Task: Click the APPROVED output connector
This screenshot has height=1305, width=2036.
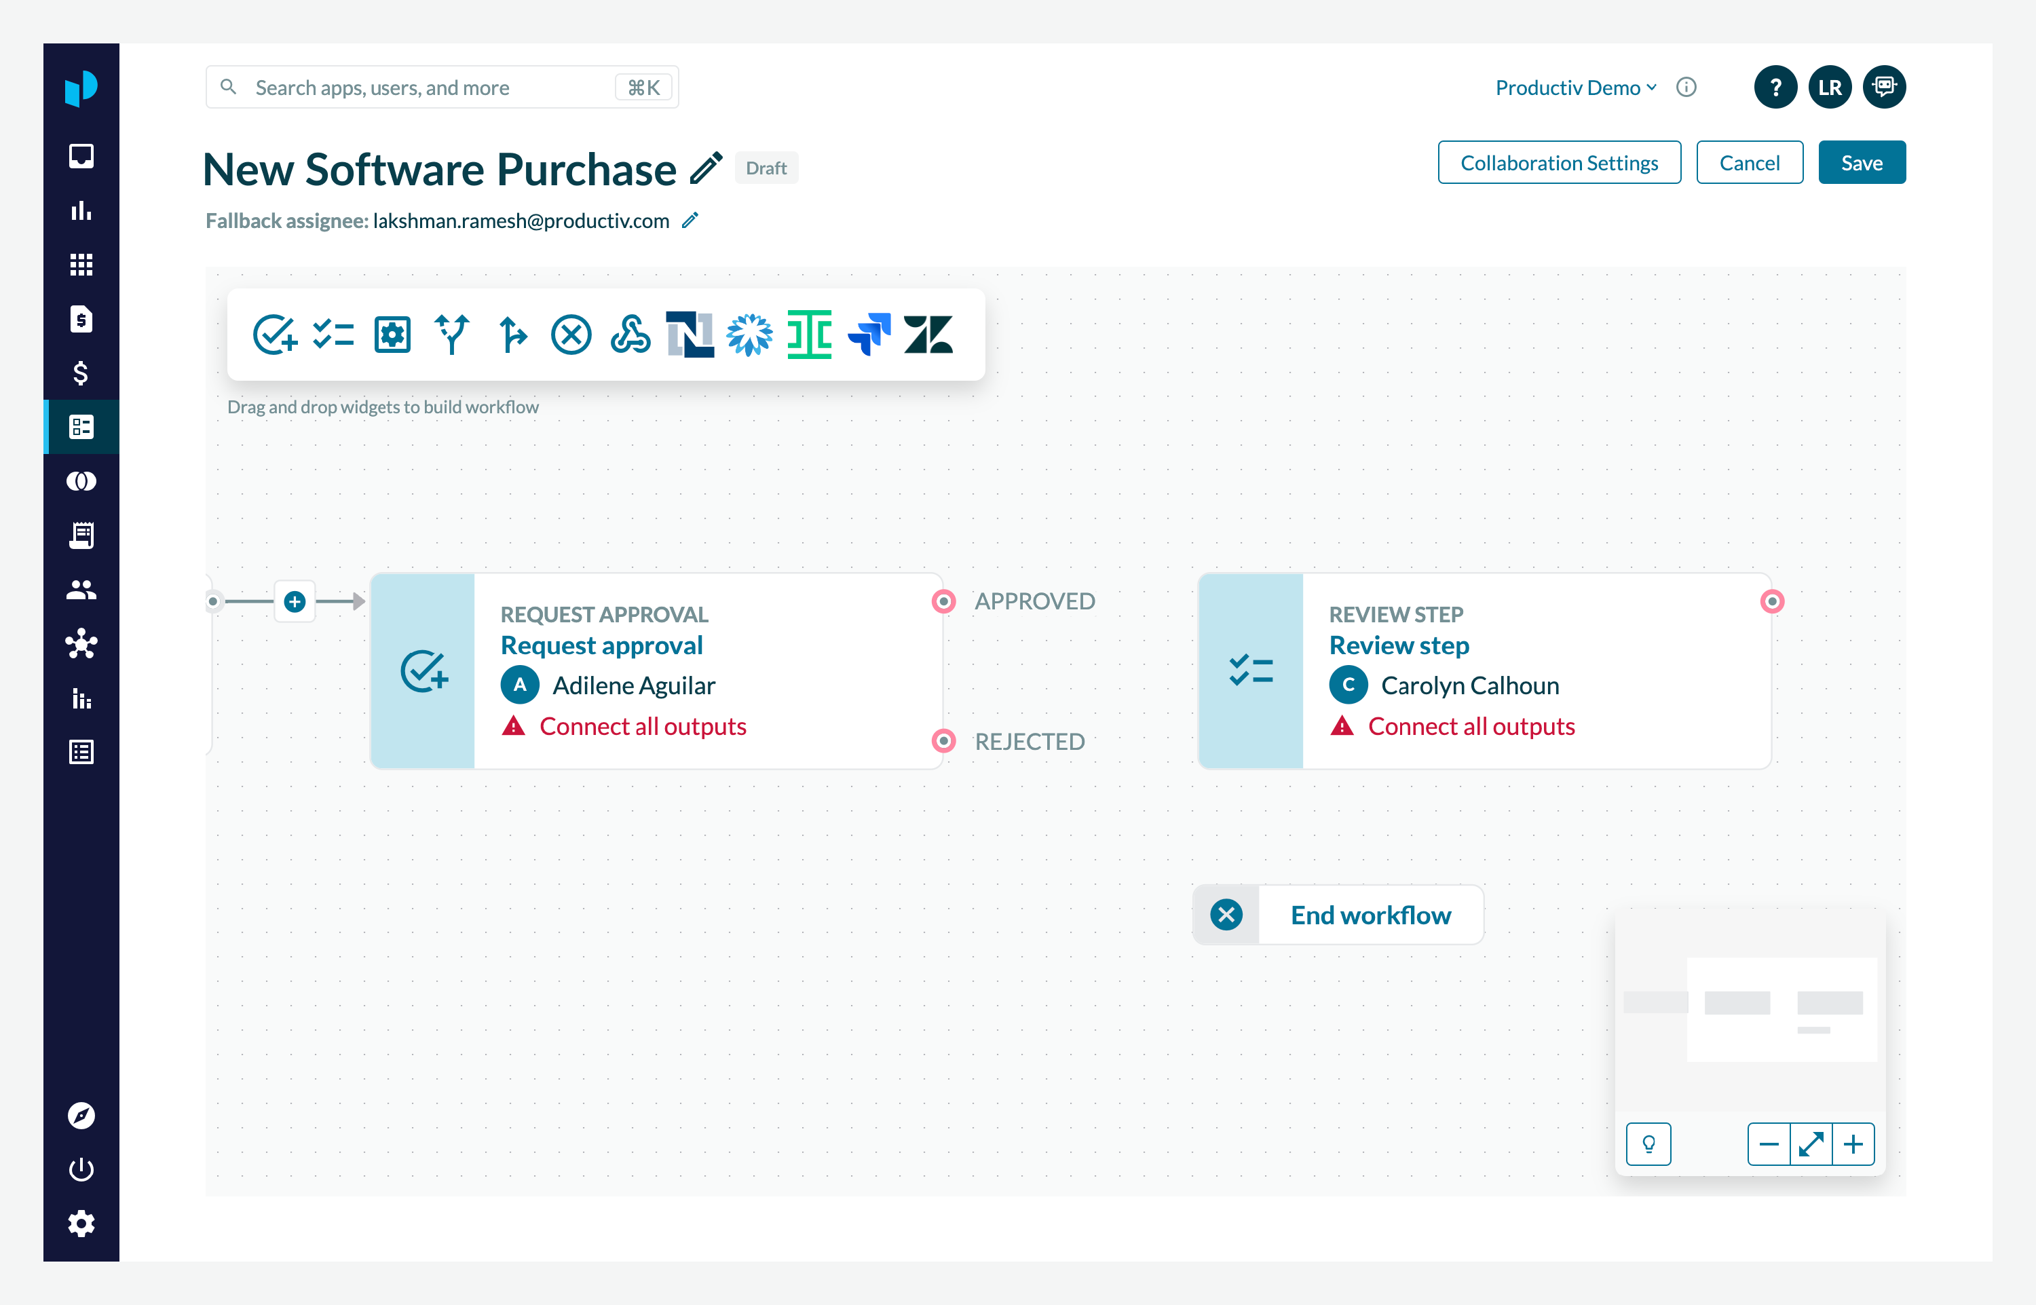Action: pos(943,602)
